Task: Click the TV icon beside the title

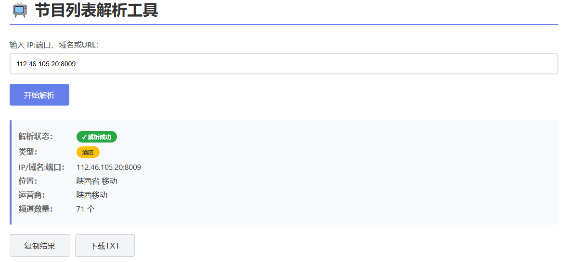Action: [20, 10]
